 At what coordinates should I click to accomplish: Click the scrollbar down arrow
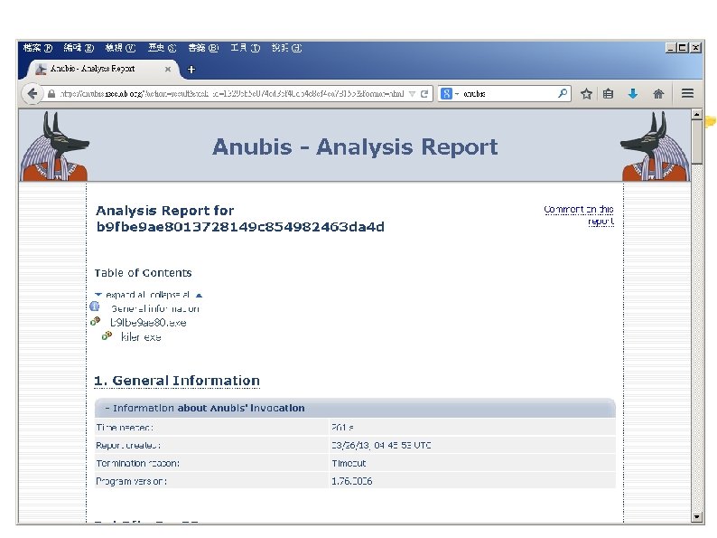pyautogui.click(x=697, y=517)
